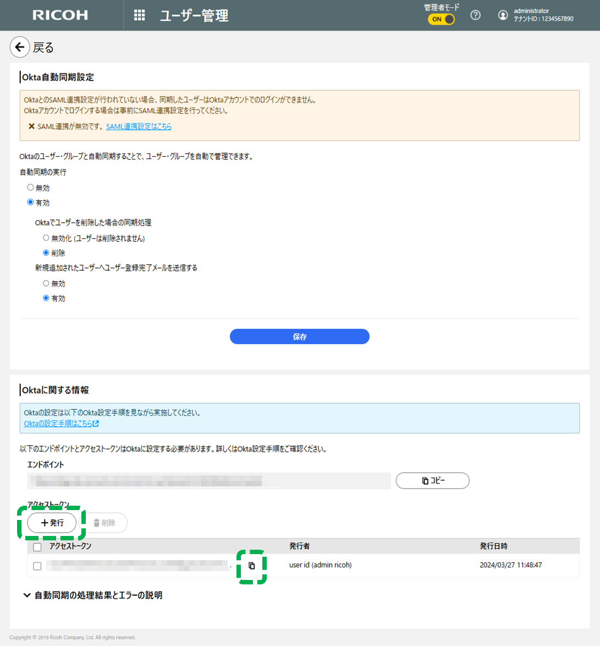
Task: Open the Oktaの設定手順はこちら link
Action: point(62,424)
